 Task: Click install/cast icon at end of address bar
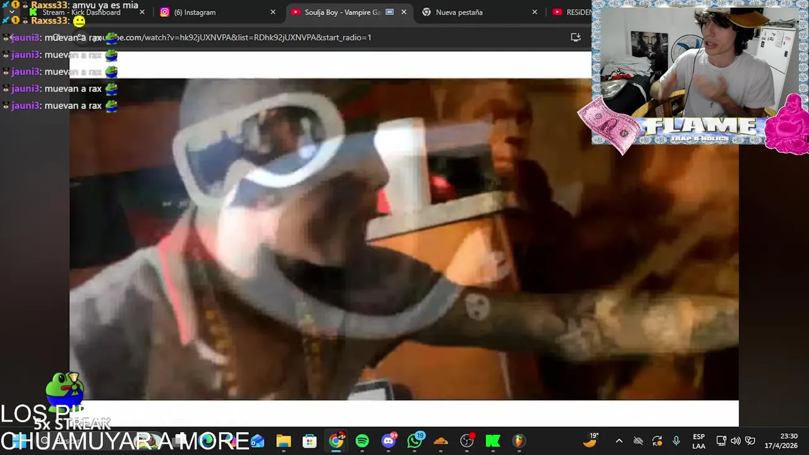tap(576, 37)
